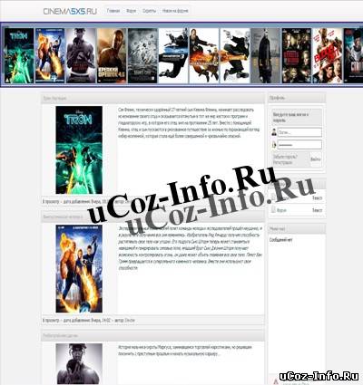Select the Fantastic Four poster in the top carousel
The height and width of the screenshot is (385, 363).
[50, 55]
